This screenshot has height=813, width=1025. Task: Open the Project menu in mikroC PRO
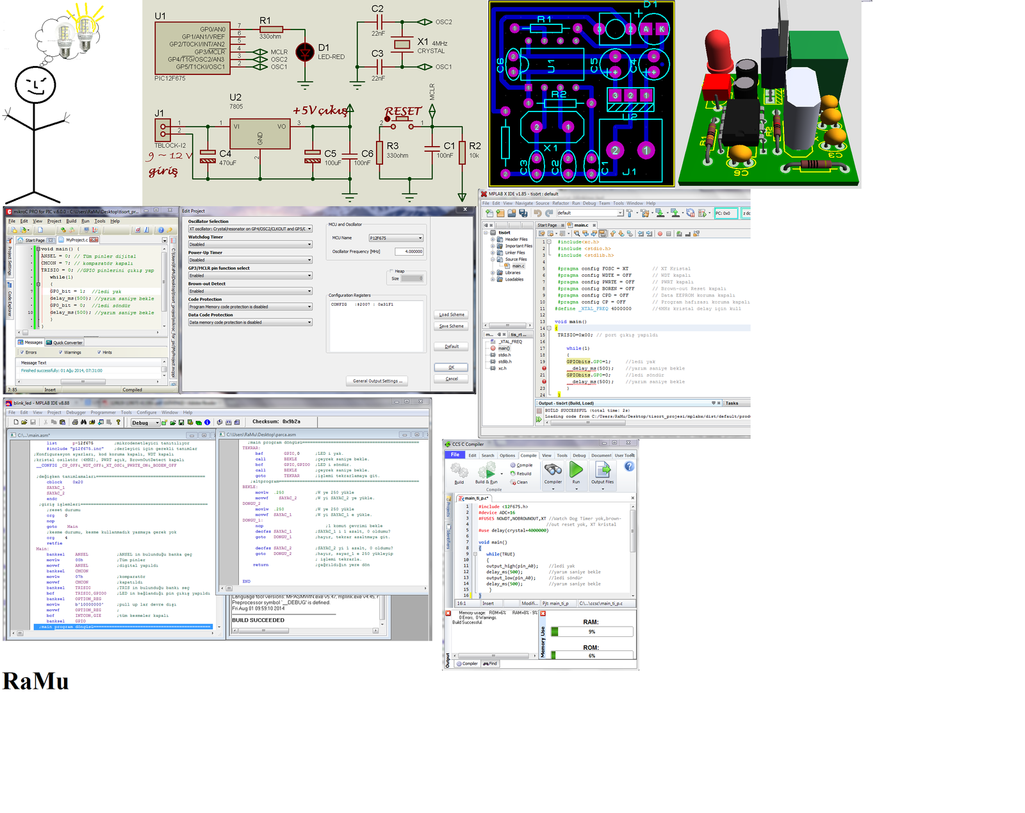pos(54,221)
